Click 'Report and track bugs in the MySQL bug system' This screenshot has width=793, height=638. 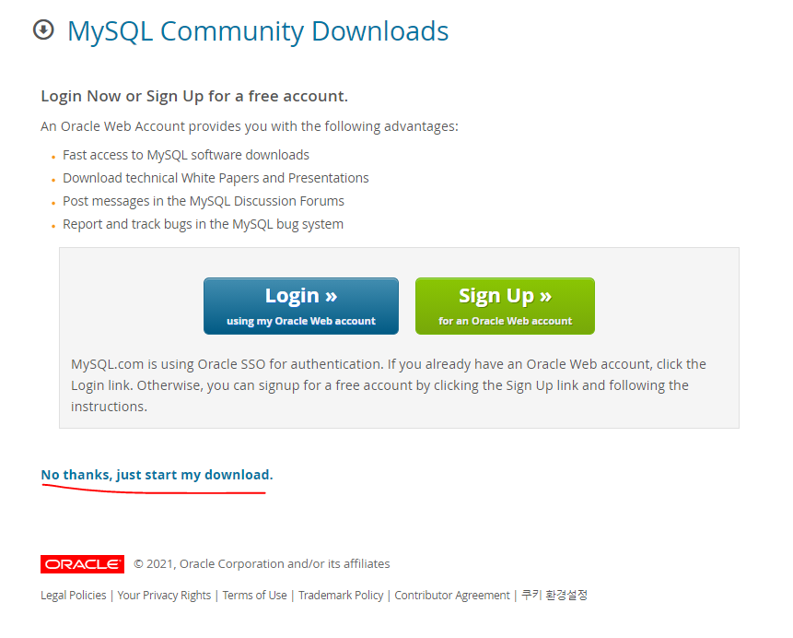click(x=203, y=224)
